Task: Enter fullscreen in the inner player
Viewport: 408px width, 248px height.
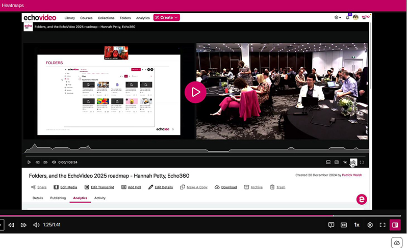Action: [362, 162]
